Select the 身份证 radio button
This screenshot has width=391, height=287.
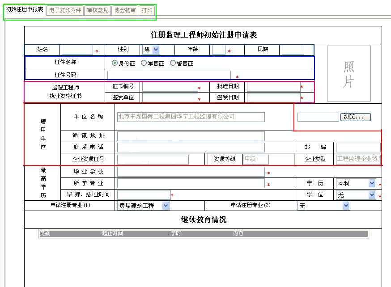(x=115, y=63)
